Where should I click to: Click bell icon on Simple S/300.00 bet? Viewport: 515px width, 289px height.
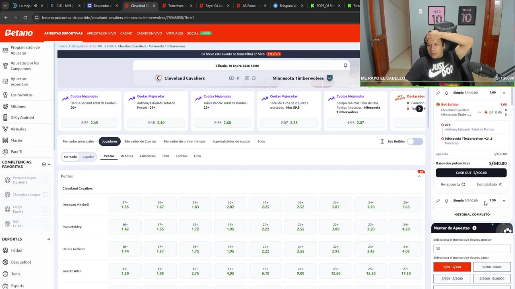click(446, 200)
